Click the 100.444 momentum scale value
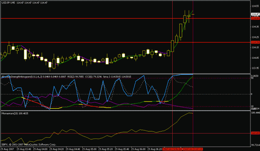The width and height of the screenshot is (260, 151). (255, 113)
